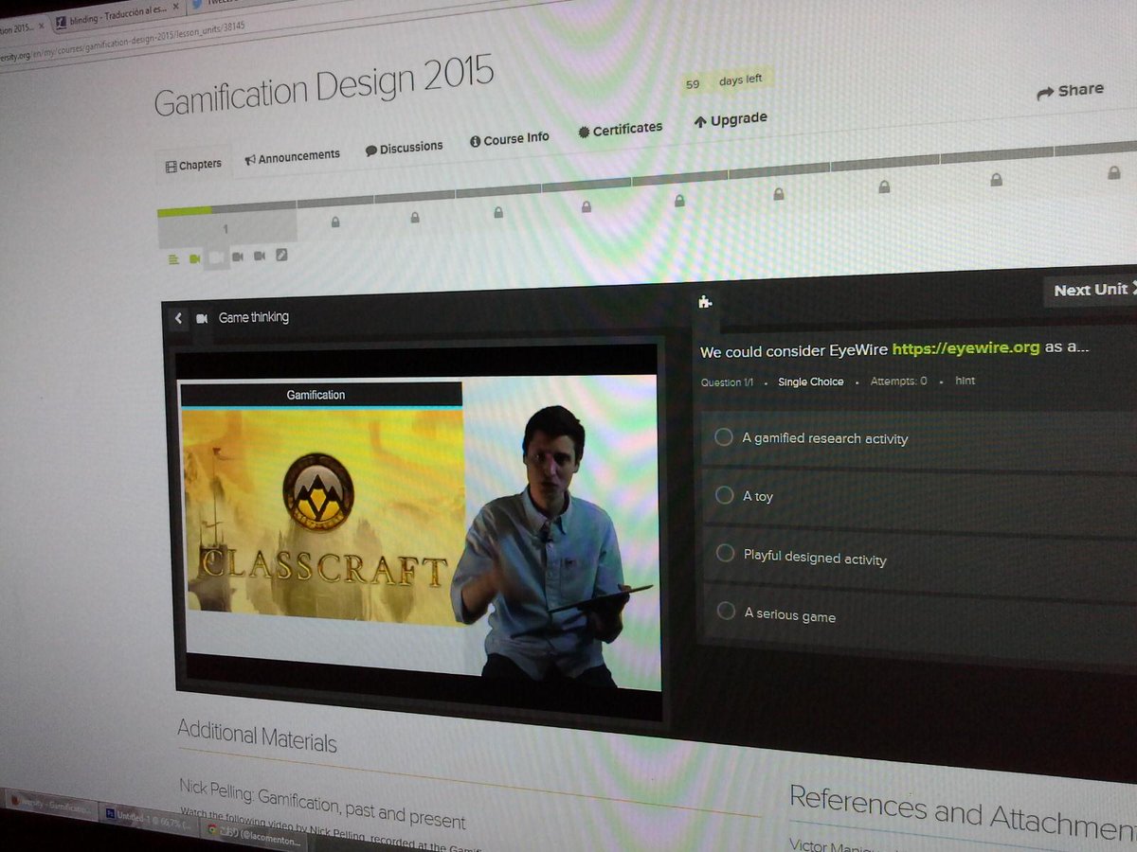Click the 'Attempts: 0' label

coord(897,382)
